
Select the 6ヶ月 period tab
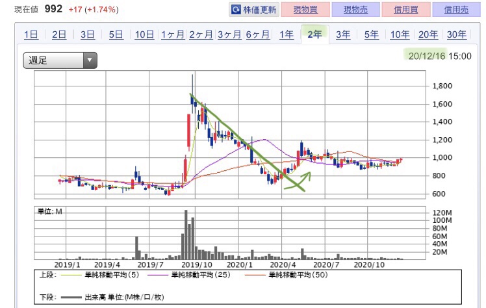(258, 34)
